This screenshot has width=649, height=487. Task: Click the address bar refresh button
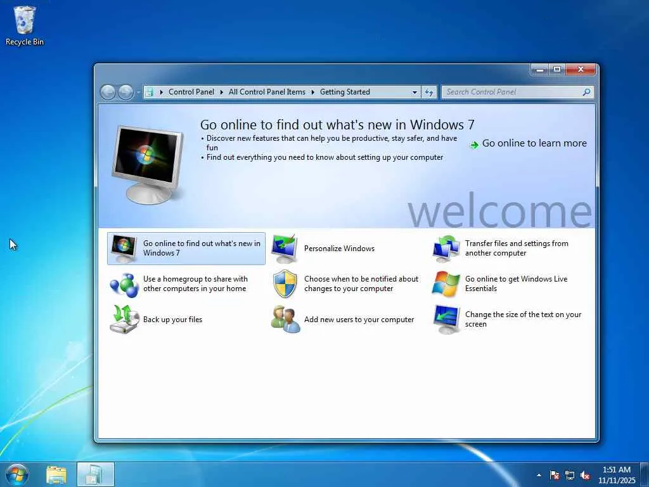pos(429,93)
